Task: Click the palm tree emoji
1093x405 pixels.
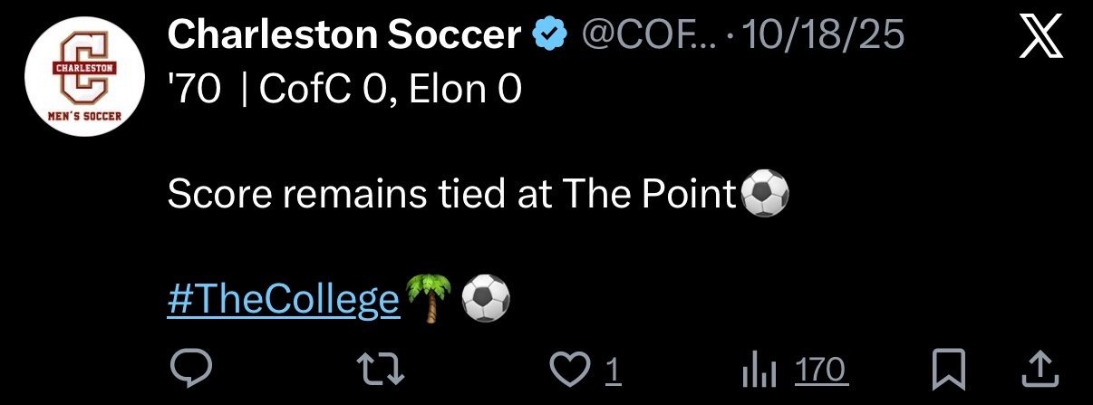Action: point(430,299)
